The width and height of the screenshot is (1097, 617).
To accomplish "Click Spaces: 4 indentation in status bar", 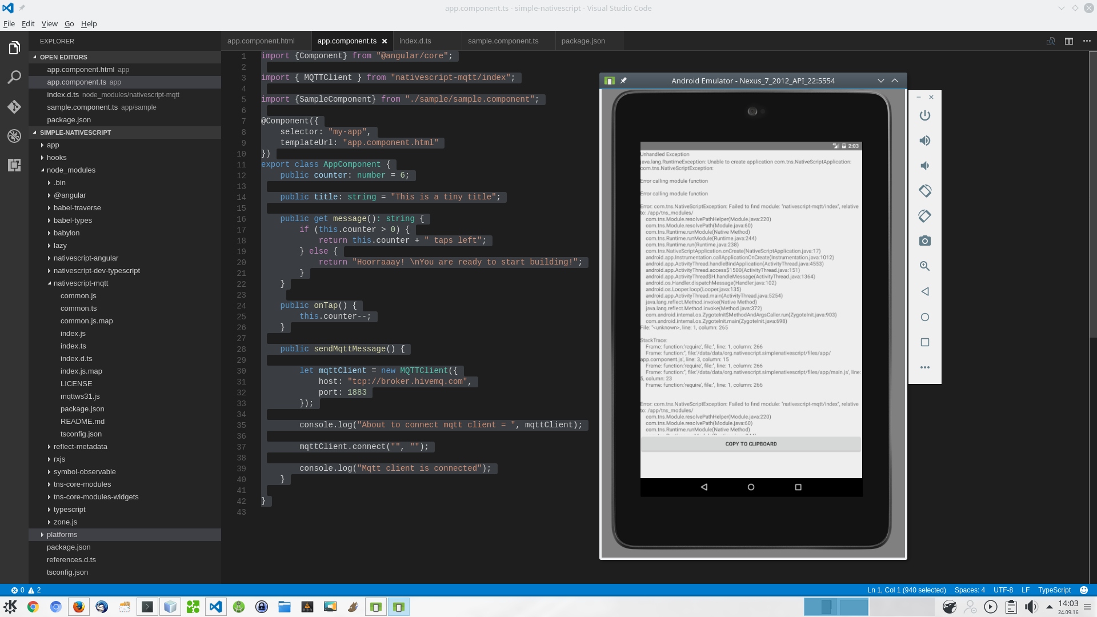I will tap(970, 590).
